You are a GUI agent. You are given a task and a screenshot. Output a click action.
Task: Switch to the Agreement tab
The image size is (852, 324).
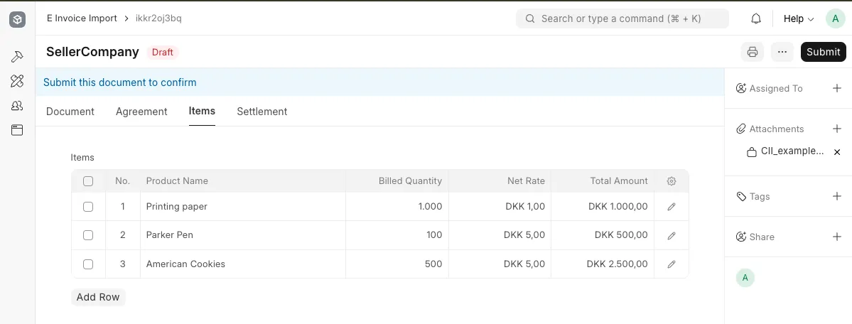tap(141, 112)
